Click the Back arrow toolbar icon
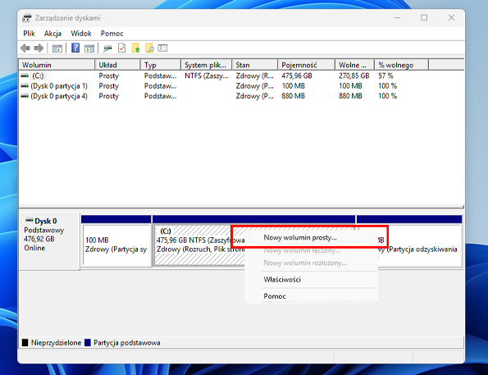 (x=25, y=48)
